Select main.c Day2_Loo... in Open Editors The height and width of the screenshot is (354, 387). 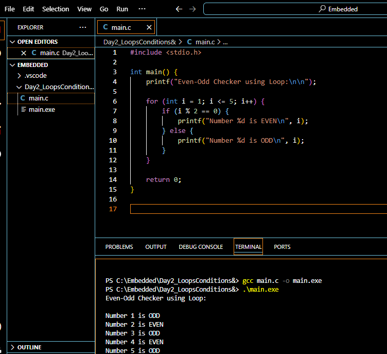click(x=51, y=53)
